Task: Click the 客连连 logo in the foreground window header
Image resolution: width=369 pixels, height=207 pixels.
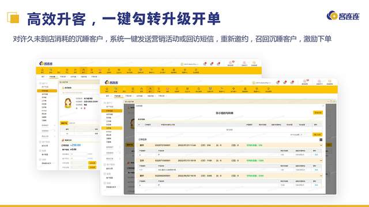Action: [111, 82]
